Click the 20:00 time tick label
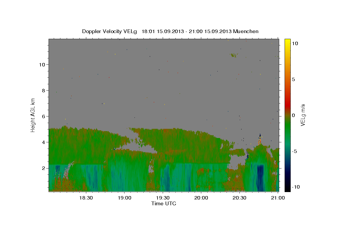Screen dimensions: 345x230 201,198
